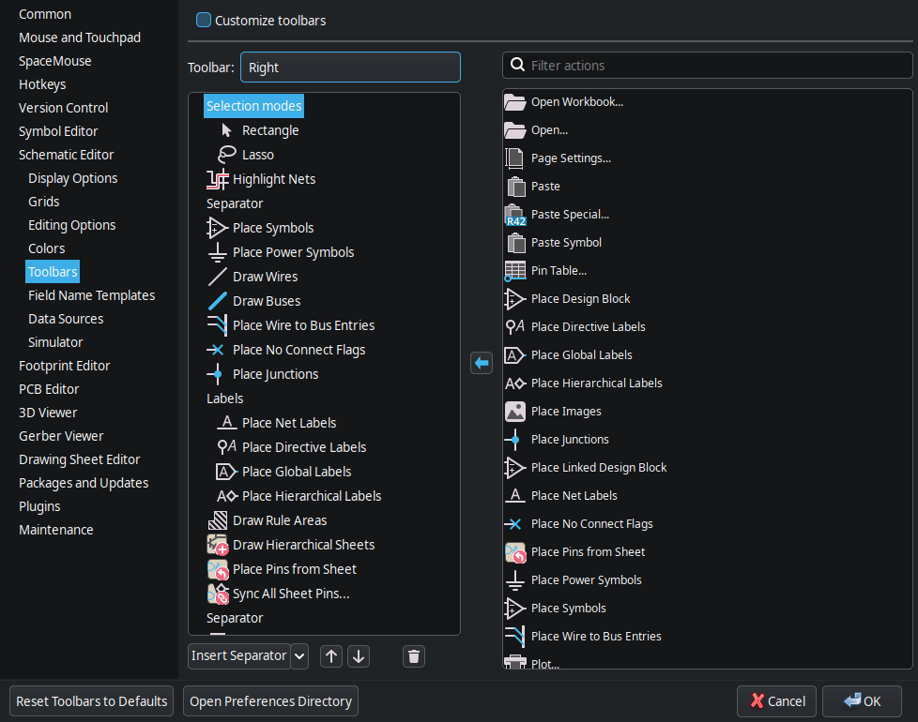Click Open Preferences Directory button

[x=270, y=701]
